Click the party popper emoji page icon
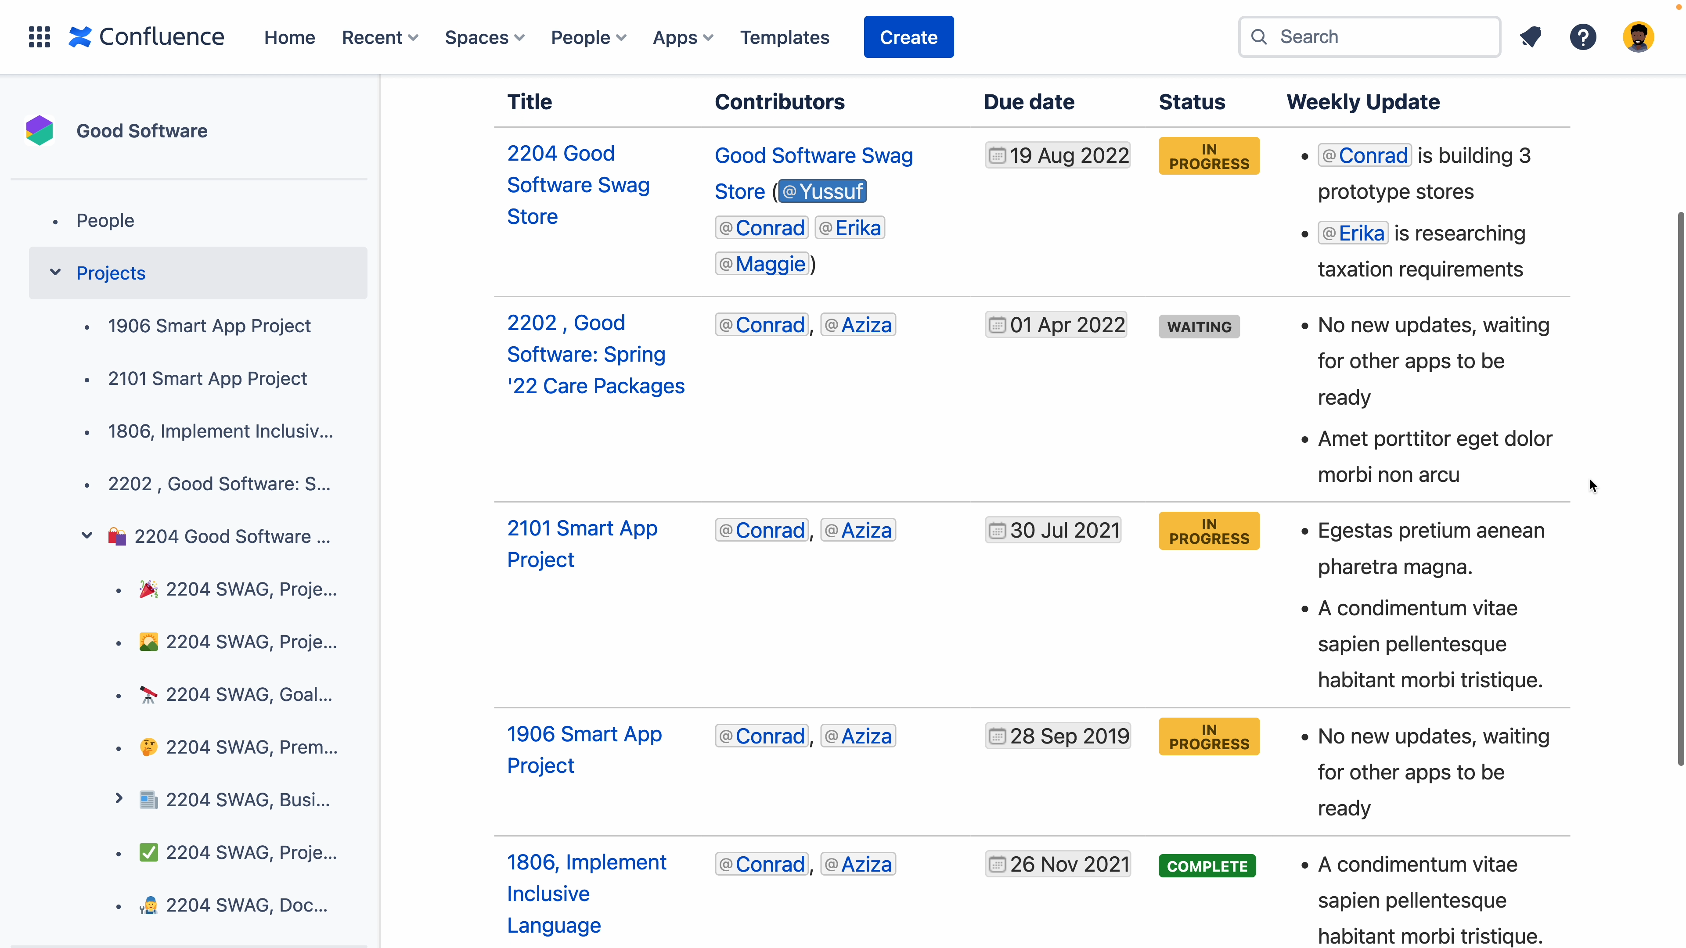The image size is (1686, 948). (148, 589)
